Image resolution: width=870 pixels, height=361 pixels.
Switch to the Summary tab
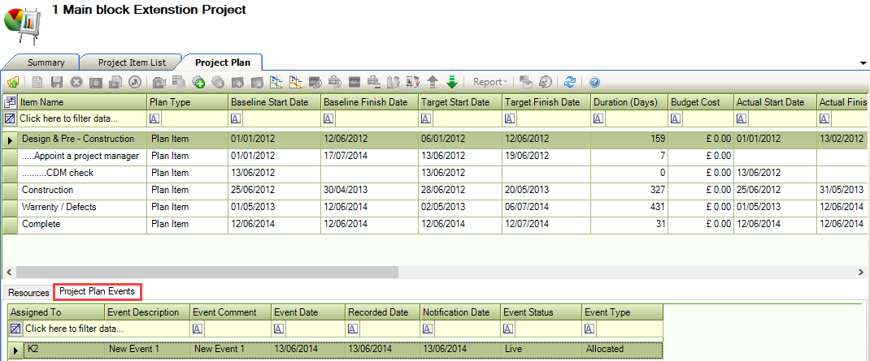(46, 62)
